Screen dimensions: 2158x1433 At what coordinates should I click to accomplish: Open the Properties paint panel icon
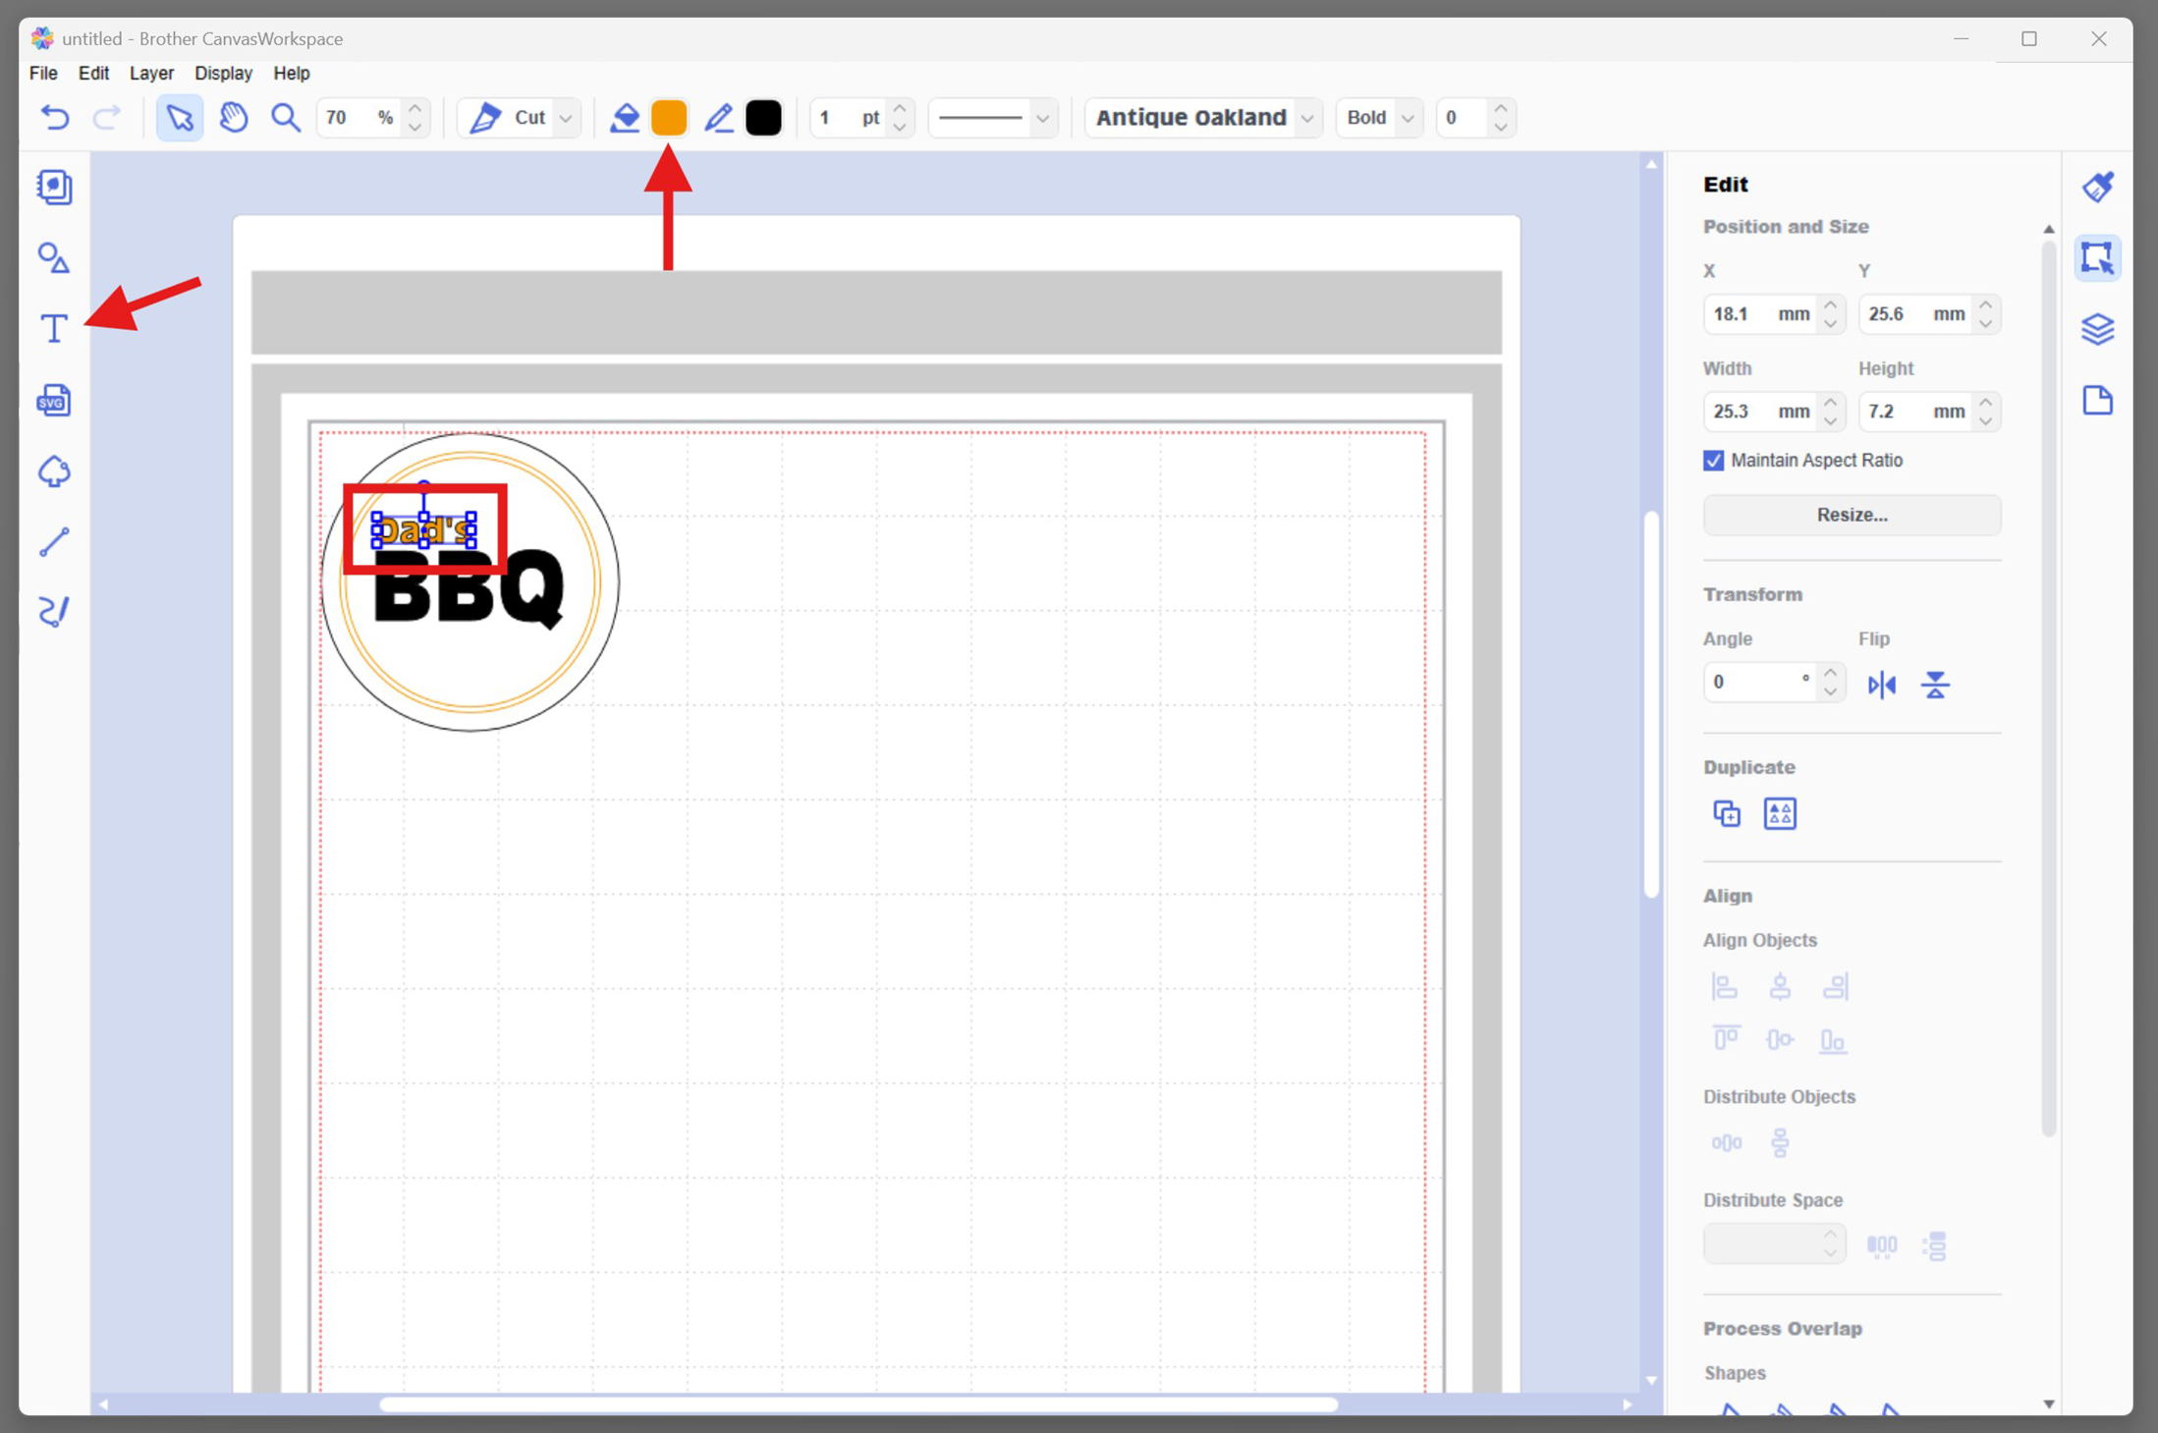click(x=2097, y=187)
